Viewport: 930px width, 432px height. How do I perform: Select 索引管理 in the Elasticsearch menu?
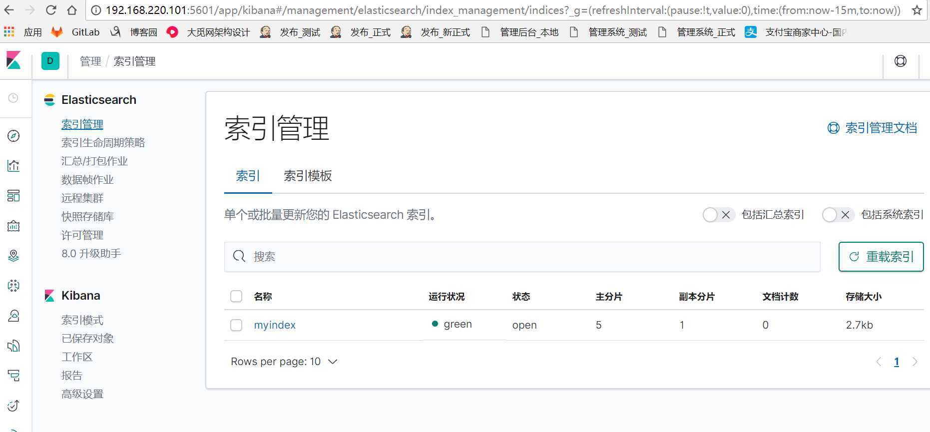(x=82, y=124)
